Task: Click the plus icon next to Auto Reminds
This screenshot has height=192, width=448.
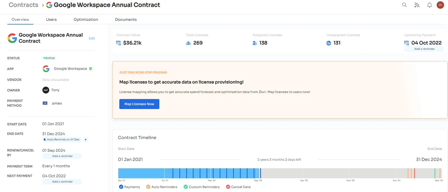Action: tap(86, 140)
